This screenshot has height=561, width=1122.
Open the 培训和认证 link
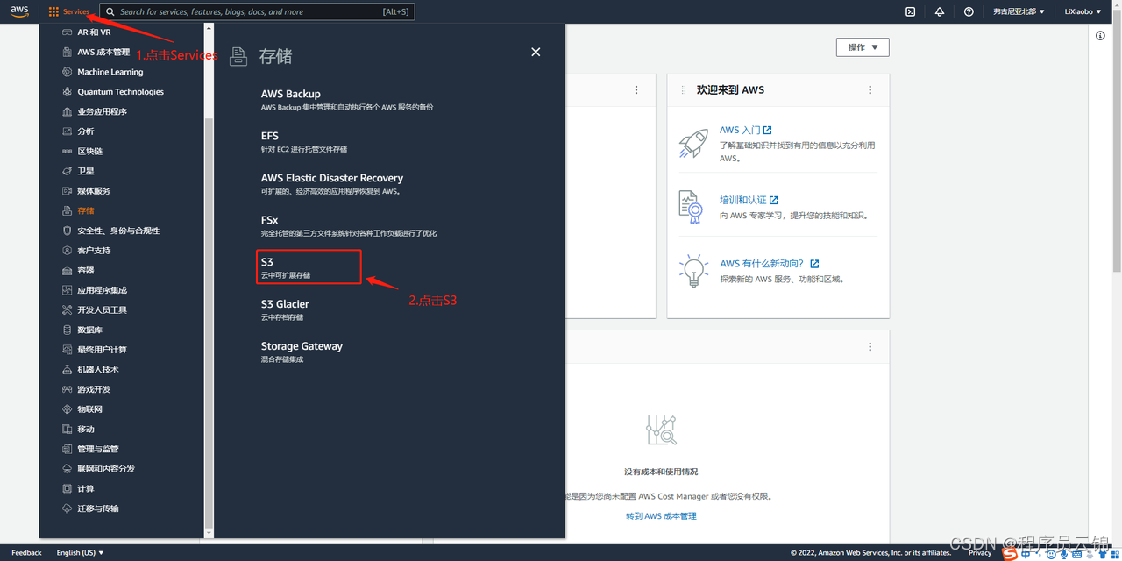749,200
